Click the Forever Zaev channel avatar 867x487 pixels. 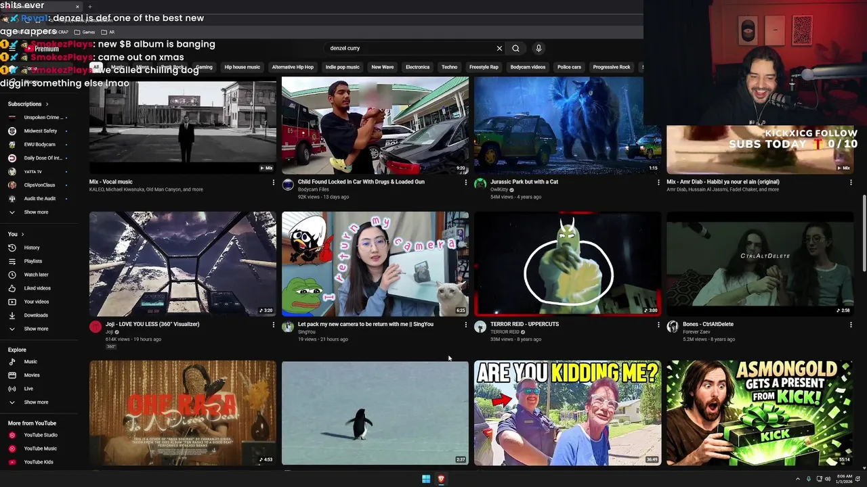(673, 327)
